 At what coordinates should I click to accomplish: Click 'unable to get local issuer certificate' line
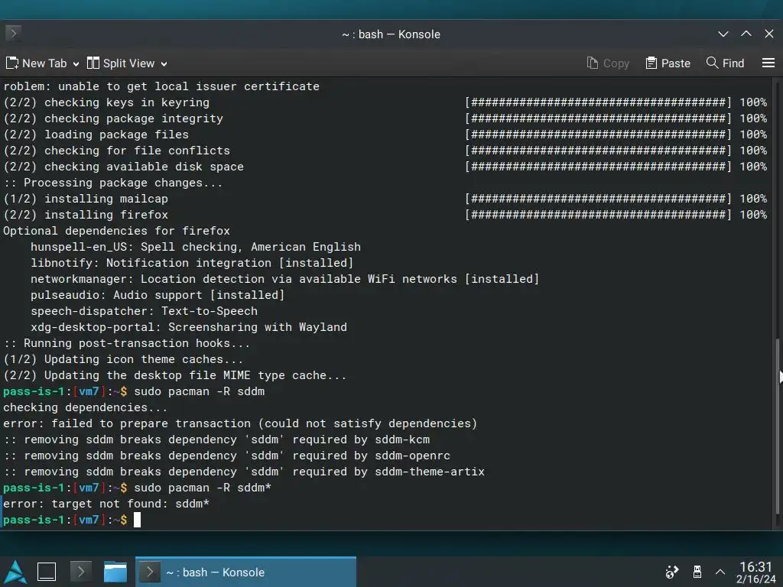pyautogui.click(x=161, y=86)
